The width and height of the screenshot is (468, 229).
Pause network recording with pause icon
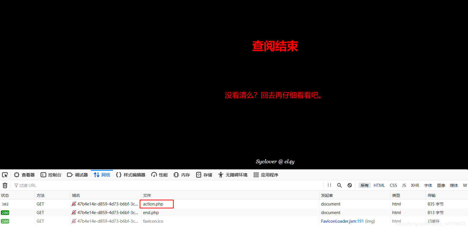329,185
